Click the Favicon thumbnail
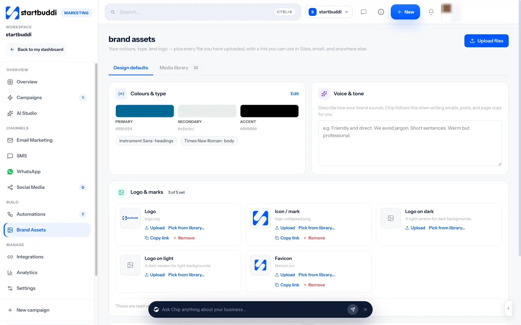Viewport: 521px width, 325px height. tap(260, 265)
